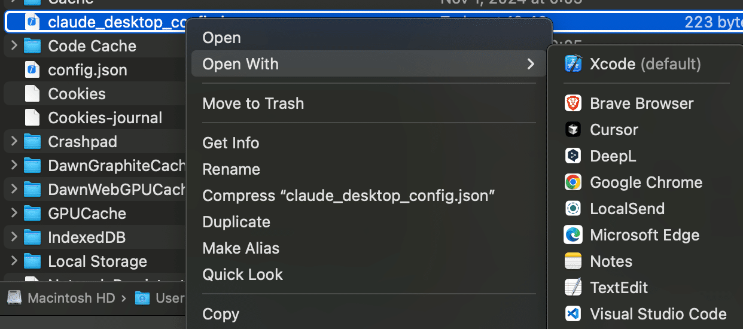Click the LocalSend app icon
Screen dimensions: 743x329
click(573, 209)
